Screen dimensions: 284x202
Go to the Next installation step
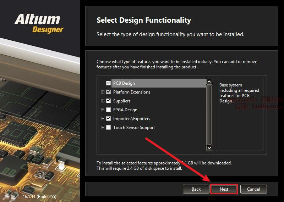[224, 189]
